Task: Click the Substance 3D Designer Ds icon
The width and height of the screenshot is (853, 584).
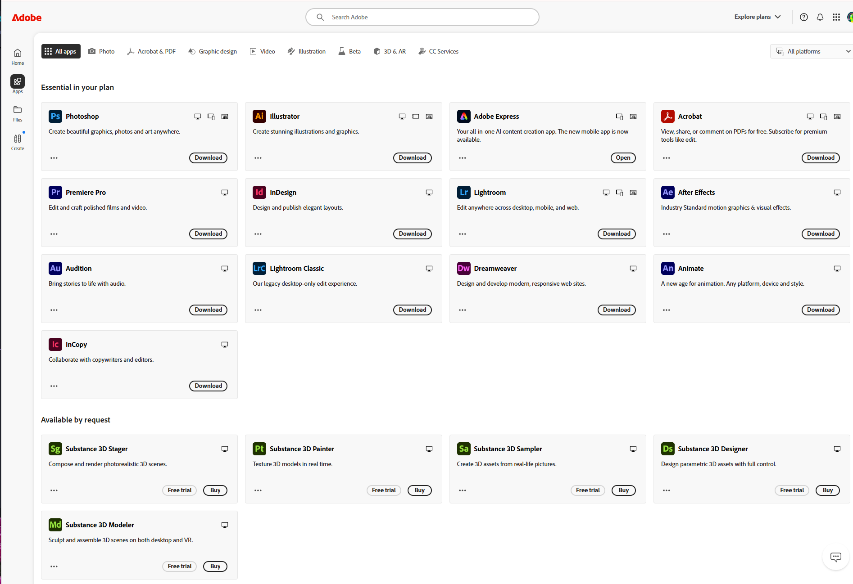Action: point(668,449)
